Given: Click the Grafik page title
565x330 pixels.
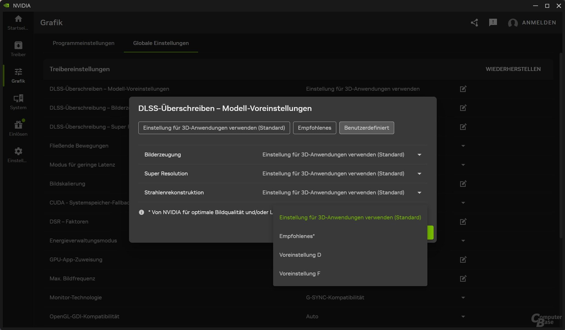Looking at the screenshot, I should point(51,23).
